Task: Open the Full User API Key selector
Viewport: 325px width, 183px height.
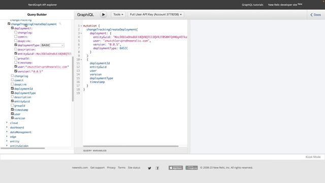Action: click(x=156, y=15)
